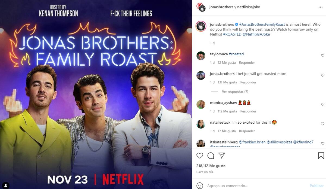326x189 pixels.
Task: Like jonas.brxthers' comment heart
Action: (323, 75)
